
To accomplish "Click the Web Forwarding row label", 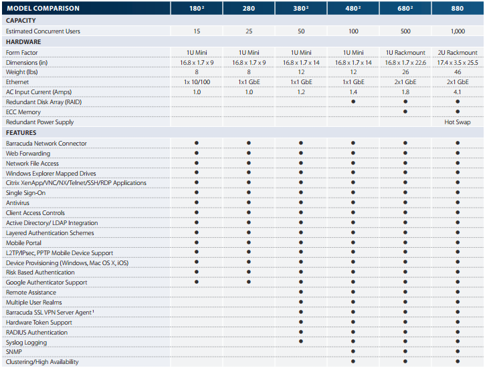I will 28,154.
